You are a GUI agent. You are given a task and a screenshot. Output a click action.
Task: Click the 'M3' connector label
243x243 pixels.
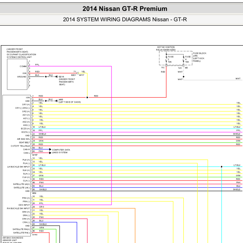tap(186, 68)
